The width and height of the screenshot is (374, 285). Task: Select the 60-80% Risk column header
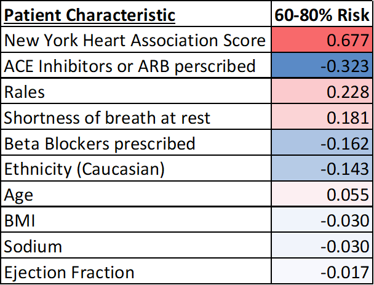(321, 14)
